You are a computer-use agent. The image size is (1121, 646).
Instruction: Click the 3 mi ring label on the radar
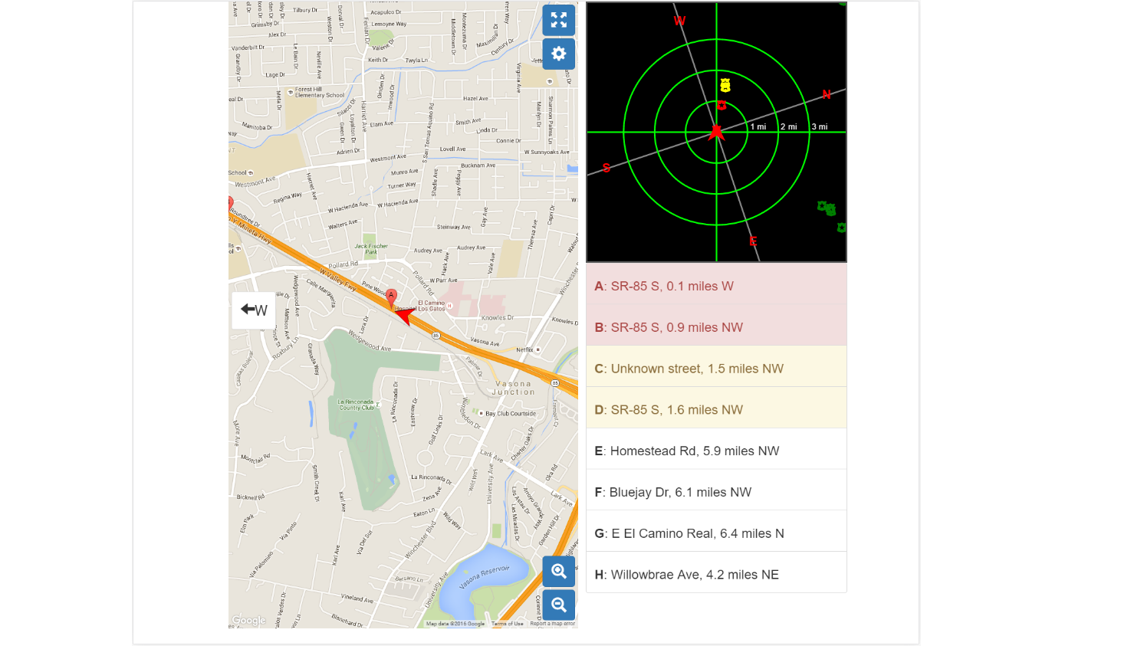820,126
